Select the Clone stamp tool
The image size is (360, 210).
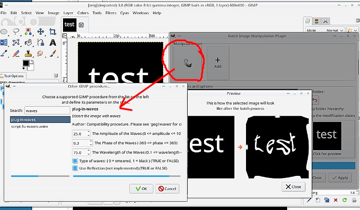[28, 53]
